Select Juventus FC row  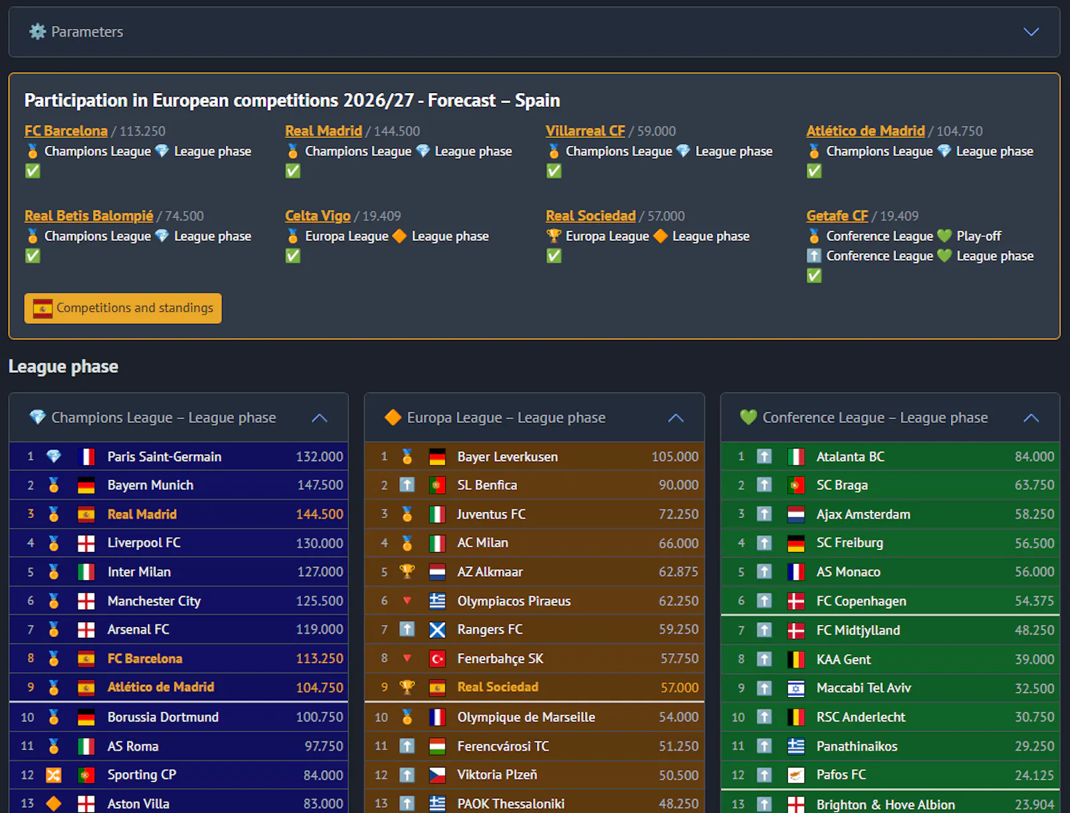click(x=534, y=514)
